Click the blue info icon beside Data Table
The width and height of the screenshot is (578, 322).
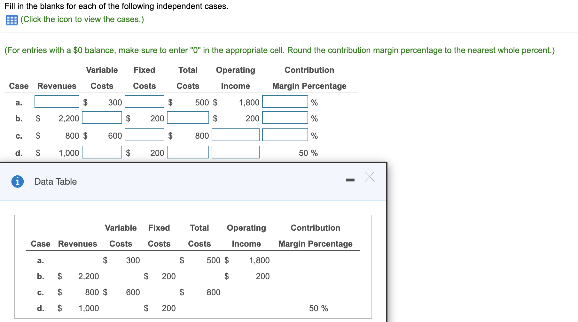tap(18, 181)
